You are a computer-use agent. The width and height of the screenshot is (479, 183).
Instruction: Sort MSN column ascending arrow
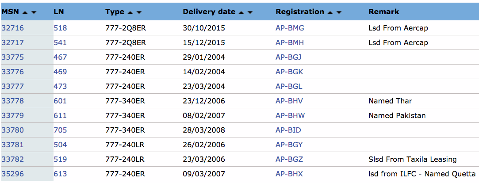25,12
